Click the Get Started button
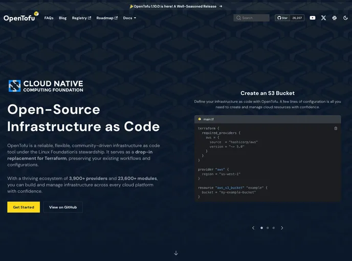Screen dimensions: 352x261 coord(24,207)
